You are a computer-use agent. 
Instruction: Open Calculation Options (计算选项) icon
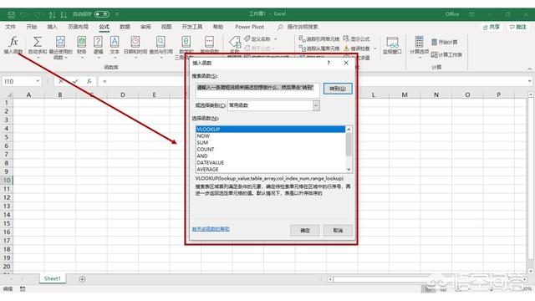(x=420, y=42)
